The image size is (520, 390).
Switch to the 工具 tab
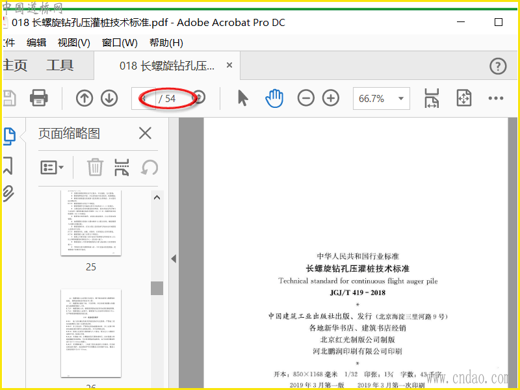click(x=60, y=65)
